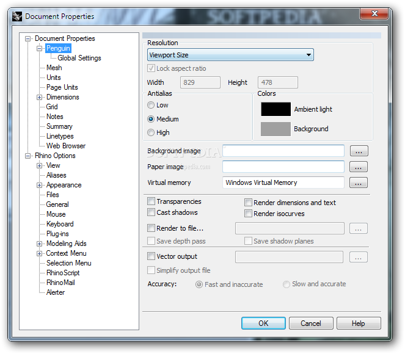Open the Plug-ins options page
The width and height of the screenshot is (405, 354).
pyautogui.click(x=57, y=234)
